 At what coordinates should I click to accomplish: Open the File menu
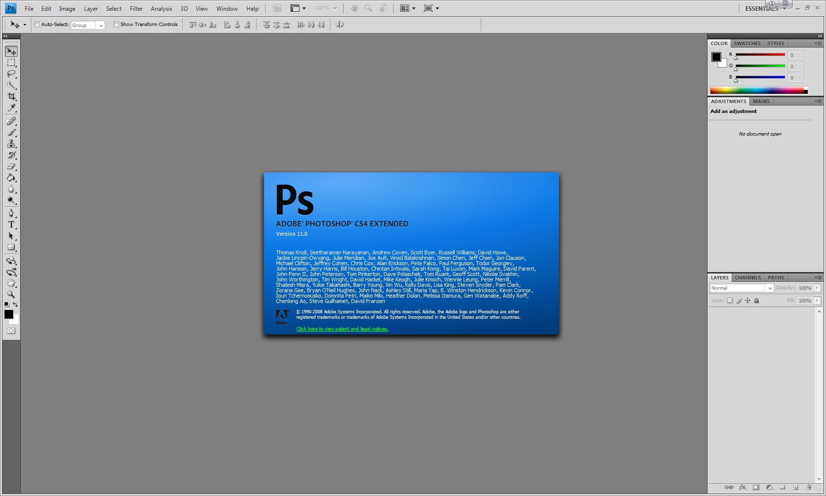coord(29,8)
